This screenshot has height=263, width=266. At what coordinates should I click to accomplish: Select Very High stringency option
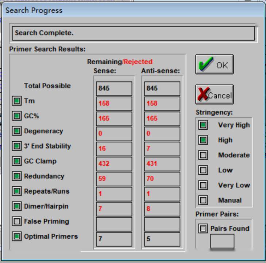coord(203,125)
